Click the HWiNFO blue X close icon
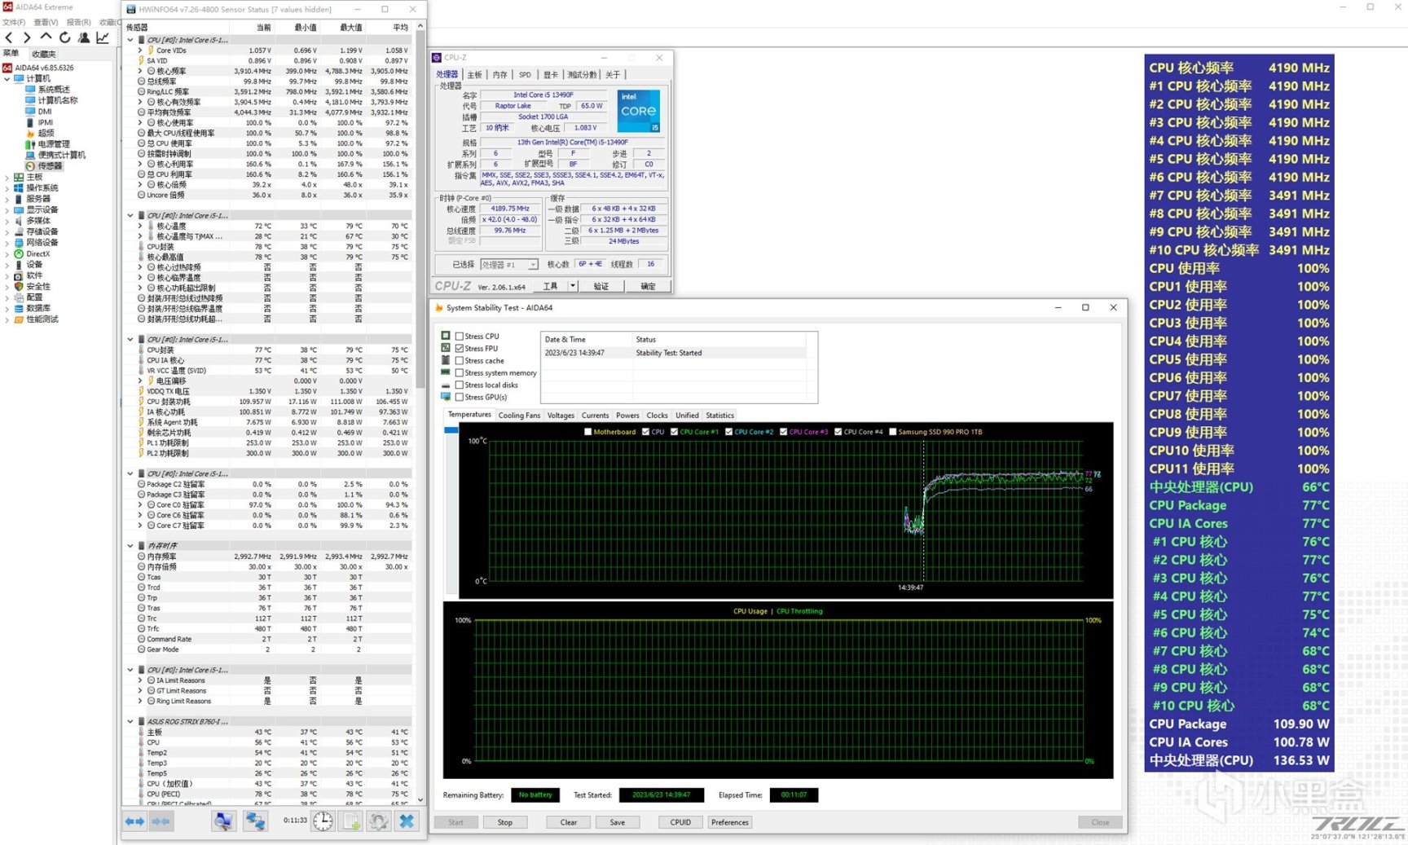The height and width of the screenshot is (845, 1408). click(407, 821)
